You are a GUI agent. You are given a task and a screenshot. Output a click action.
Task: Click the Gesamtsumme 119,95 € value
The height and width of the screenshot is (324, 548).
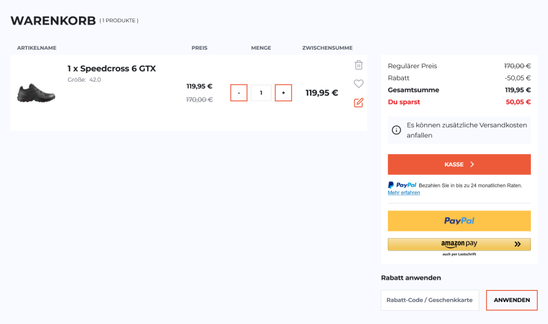click(518, 90)
